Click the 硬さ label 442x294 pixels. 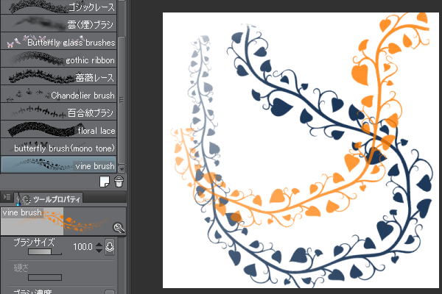point(21,268)
